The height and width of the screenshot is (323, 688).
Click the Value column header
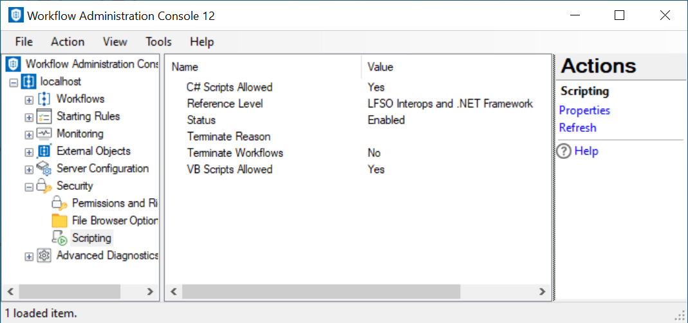(380, 67)
